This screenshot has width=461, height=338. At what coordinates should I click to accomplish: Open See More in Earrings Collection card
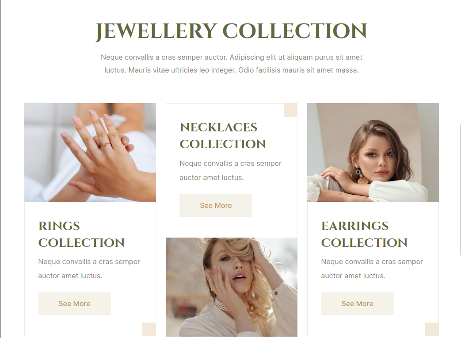357,303
